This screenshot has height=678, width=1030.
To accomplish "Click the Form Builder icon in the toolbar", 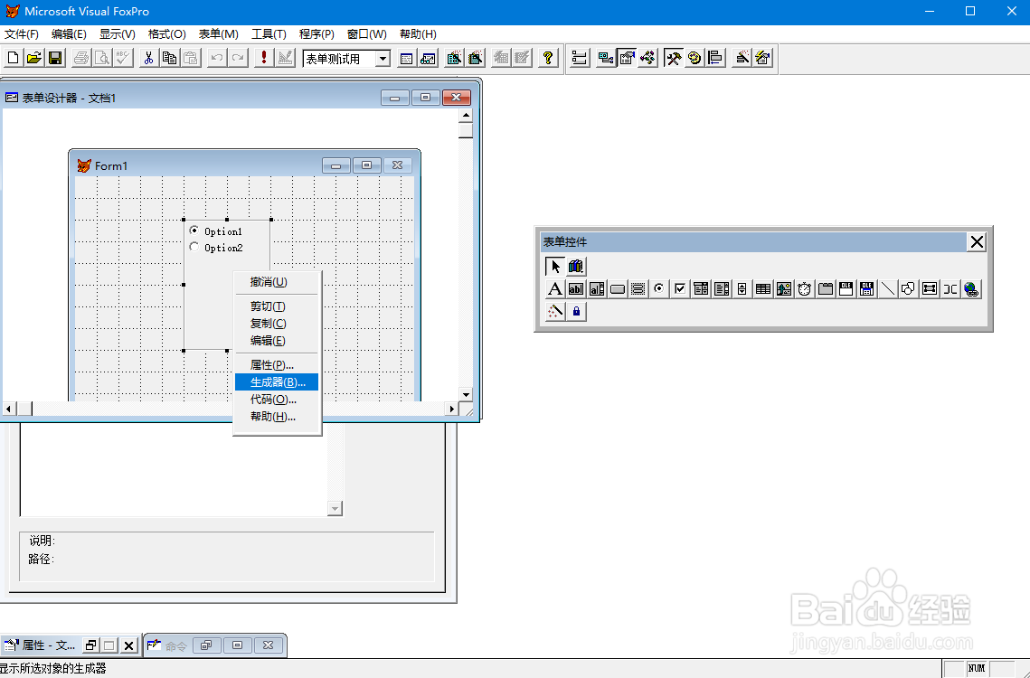I will point(742,58).
